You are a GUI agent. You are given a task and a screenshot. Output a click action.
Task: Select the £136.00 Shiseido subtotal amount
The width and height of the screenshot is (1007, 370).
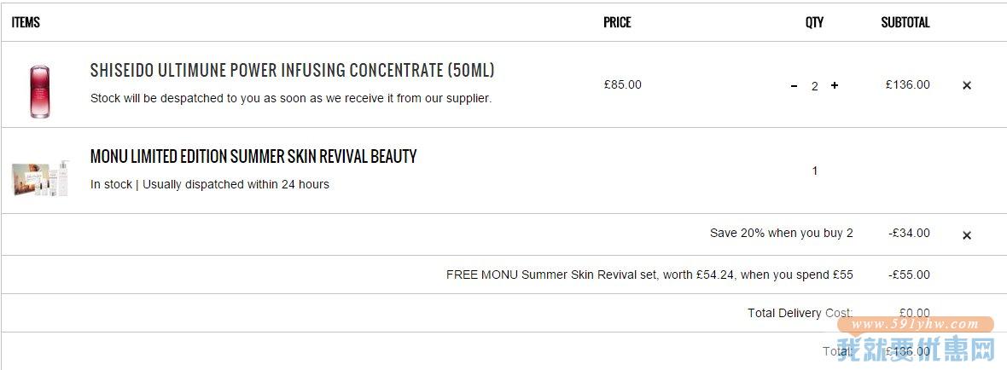907,84
